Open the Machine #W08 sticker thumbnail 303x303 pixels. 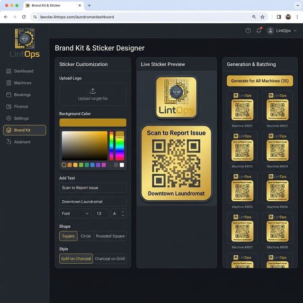click(277, 228)
